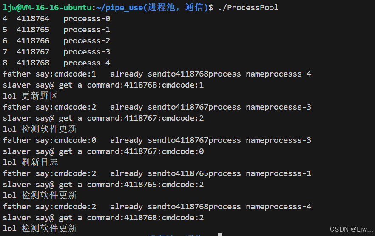Screen dimensions: 375x236
Task: Click the ./ProcessPool command text
Action: point(248,8)
